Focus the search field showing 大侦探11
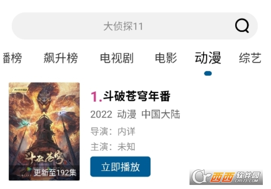Image resolution: width=271 pixels, height=189 pixels. [135, 26]
